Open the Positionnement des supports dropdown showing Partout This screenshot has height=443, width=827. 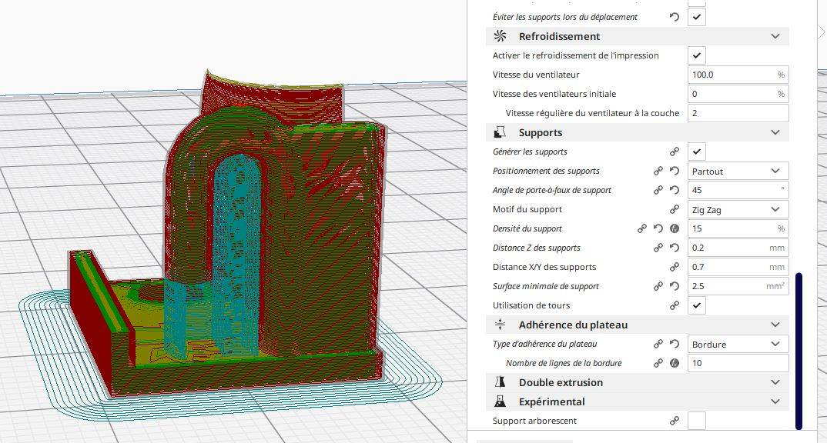point(738,172)
